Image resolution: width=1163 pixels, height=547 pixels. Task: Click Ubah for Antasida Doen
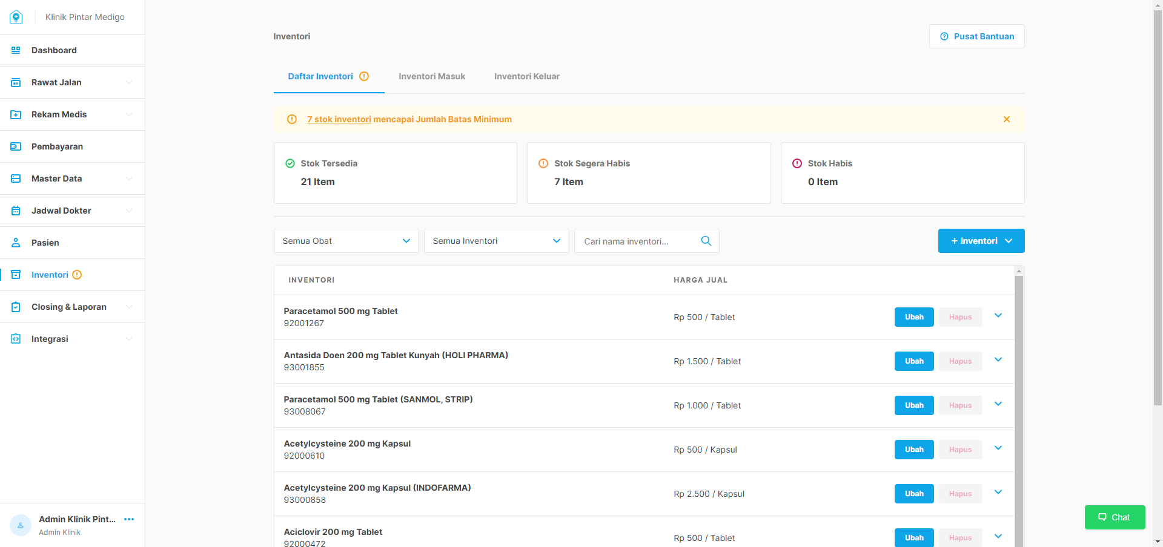[x=914, y=361]
